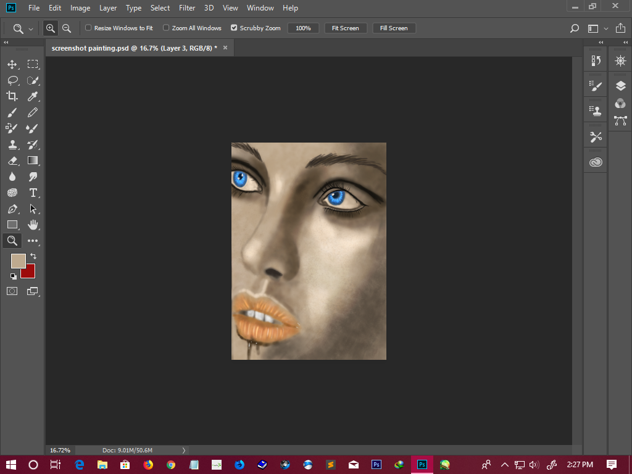The height and width of the screenshot is (474, 632).
Task: Select the Hand tool
Action: [33, 225]
